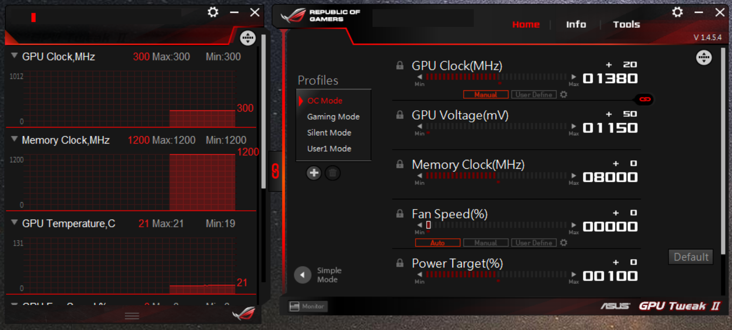Click the three-line grip at monitor window bottom
Viewport: 732px width, 330px height.
coord(132,316)
